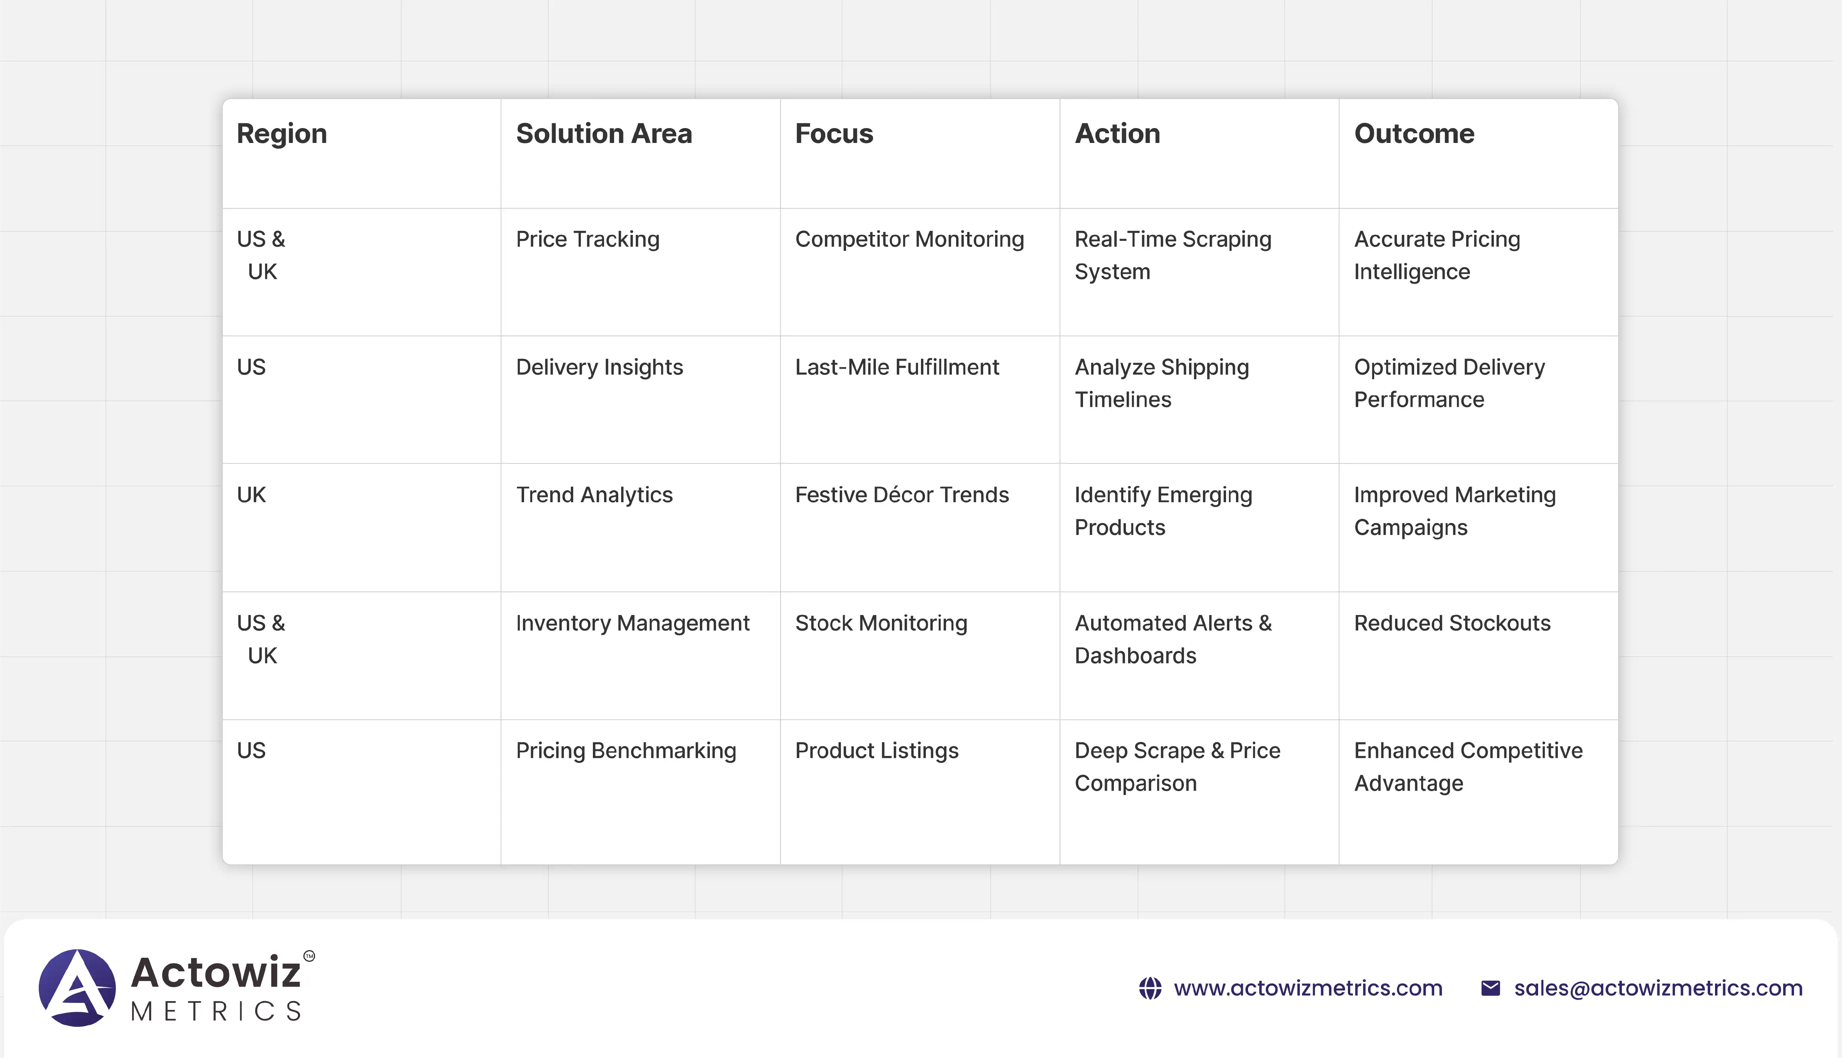The height and width of the screenshot is (1058, 1842).
Task: Click the Reduced Stockouts cell
Action: [1452, 623]
